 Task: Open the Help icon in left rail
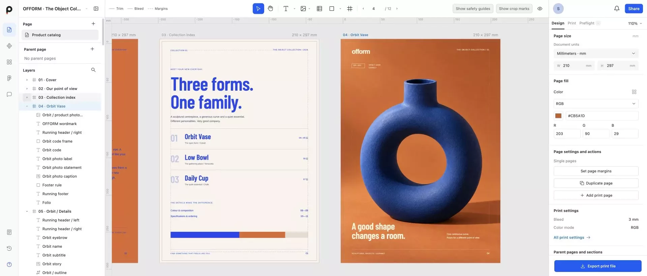[x=9, y=265]
